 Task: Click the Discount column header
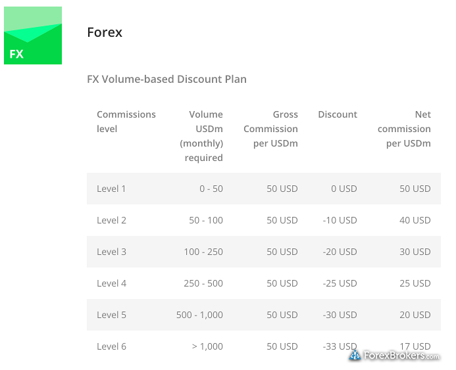pyautogui.click(x=338, y=114)
